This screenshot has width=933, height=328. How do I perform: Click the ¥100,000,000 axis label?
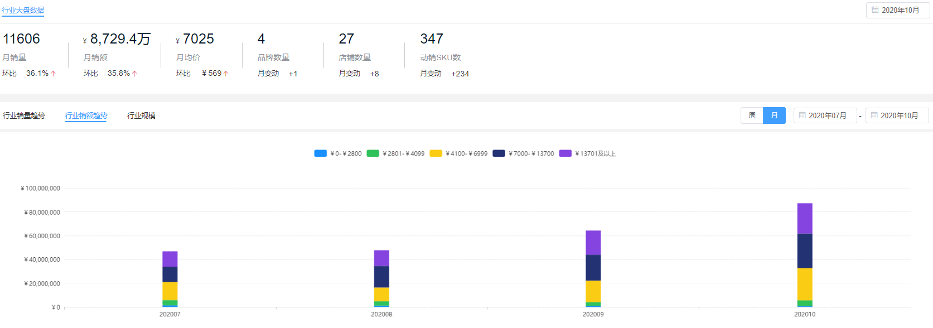coord(40,189)
